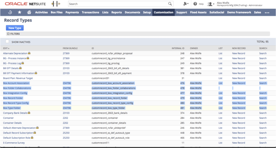Open the Demo Framework menu
The image size is (276, 148).
239,12
